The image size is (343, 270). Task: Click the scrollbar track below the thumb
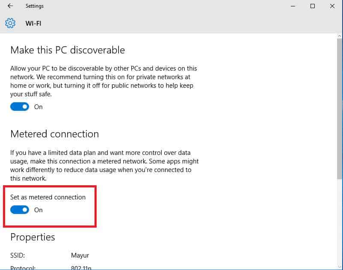(340, 223)
